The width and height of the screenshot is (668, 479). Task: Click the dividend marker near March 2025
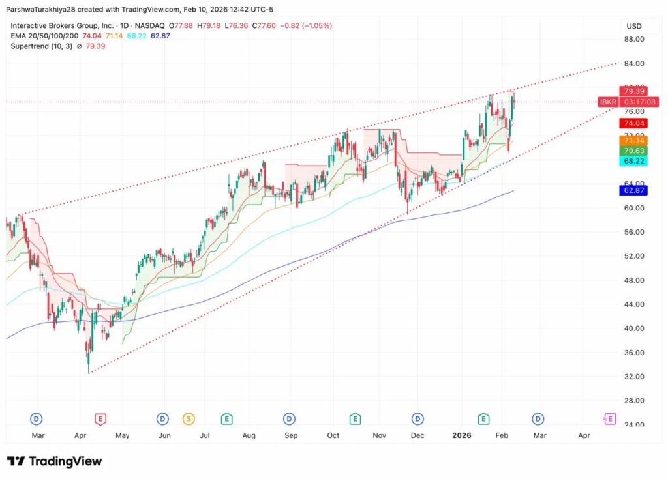[37, 418]
